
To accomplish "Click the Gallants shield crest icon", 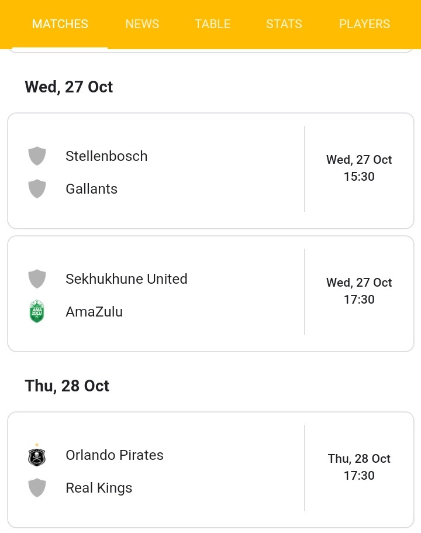I will tap(37, 188).
